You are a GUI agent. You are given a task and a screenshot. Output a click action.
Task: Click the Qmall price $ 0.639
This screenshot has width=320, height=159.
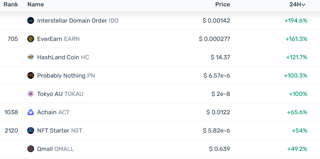219,149
